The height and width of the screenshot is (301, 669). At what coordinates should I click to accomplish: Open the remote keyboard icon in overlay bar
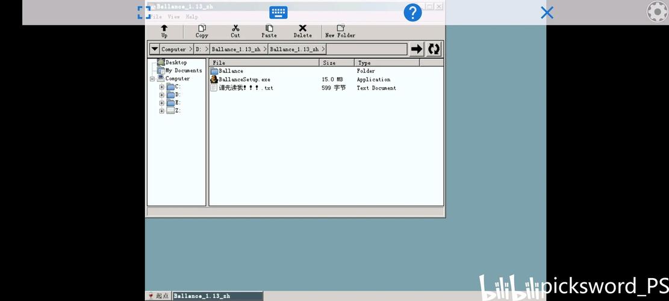coord(278,13)
